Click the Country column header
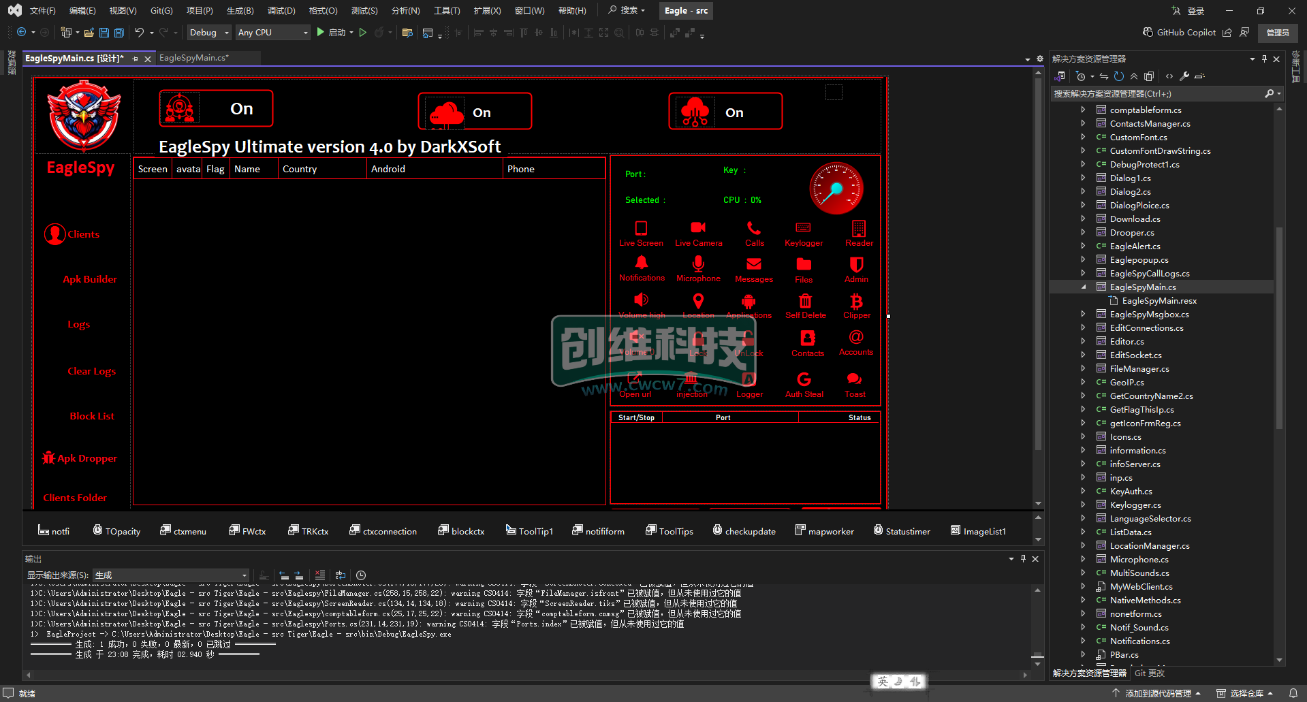Viewport: 1307px width, 702px height. (x=322, y=169)
